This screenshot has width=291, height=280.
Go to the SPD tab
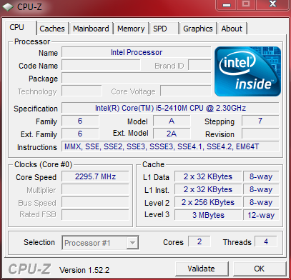coord(160,29)
